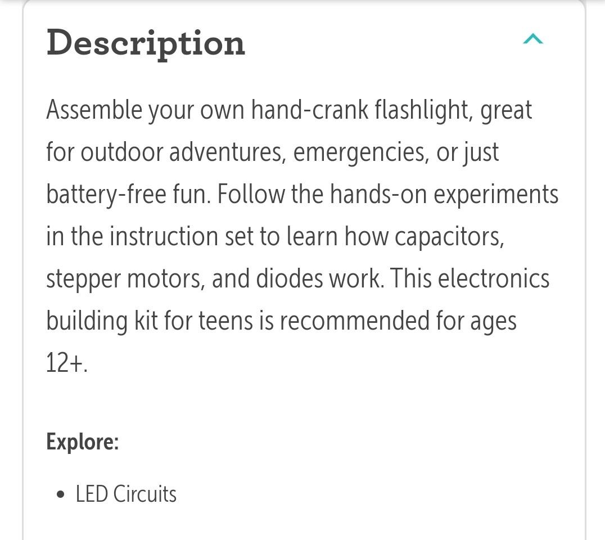The height and width of the screenshot is (540, 605).
Task: Select the Description heading
Action: (x=146, y=42)
